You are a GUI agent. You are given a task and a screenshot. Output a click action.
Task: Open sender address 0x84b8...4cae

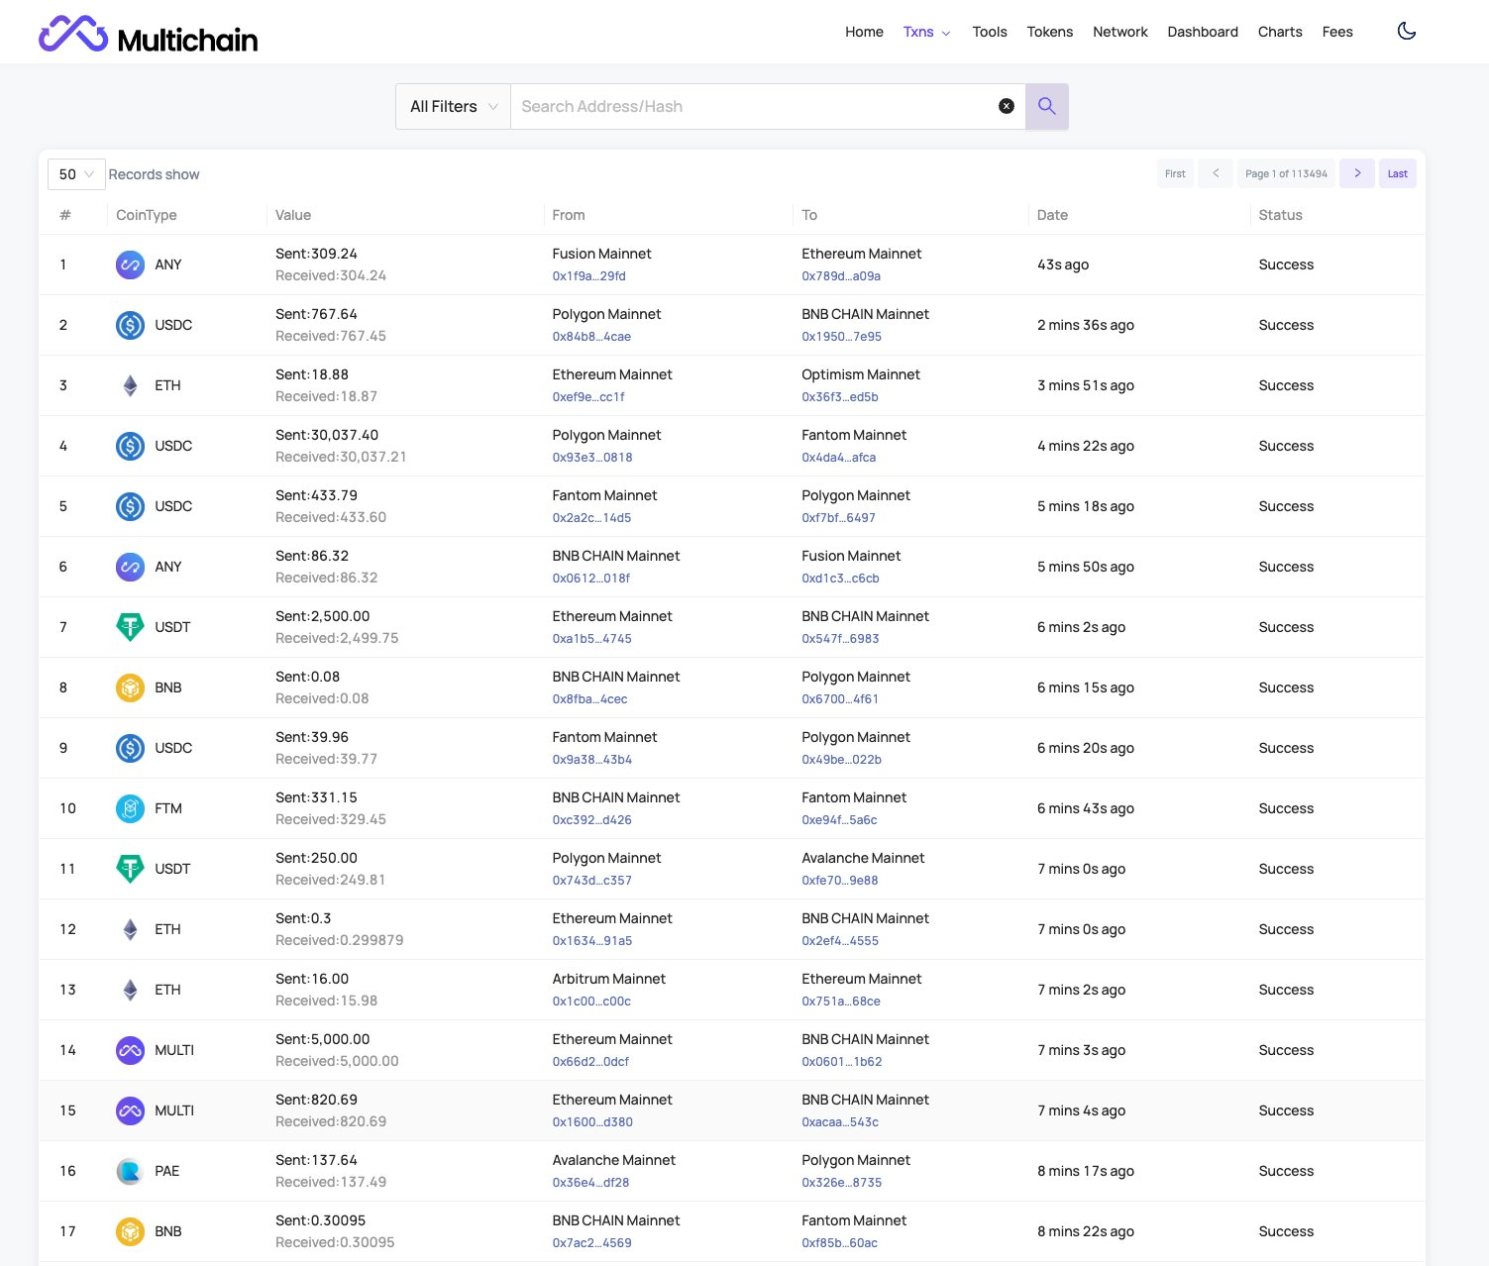tap(591, 337)
